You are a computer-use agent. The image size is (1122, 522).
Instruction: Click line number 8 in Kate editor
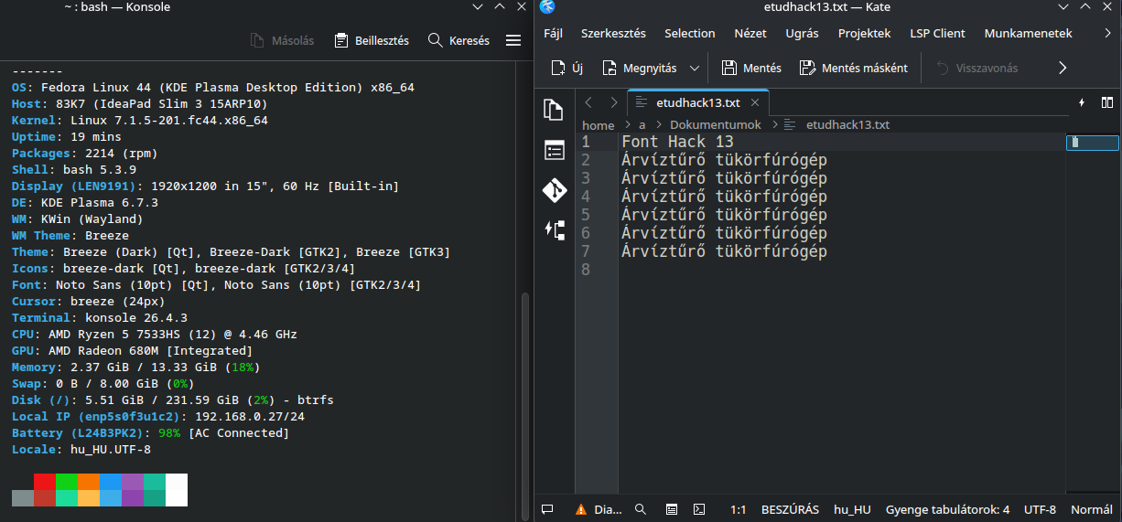coord(586,270)
